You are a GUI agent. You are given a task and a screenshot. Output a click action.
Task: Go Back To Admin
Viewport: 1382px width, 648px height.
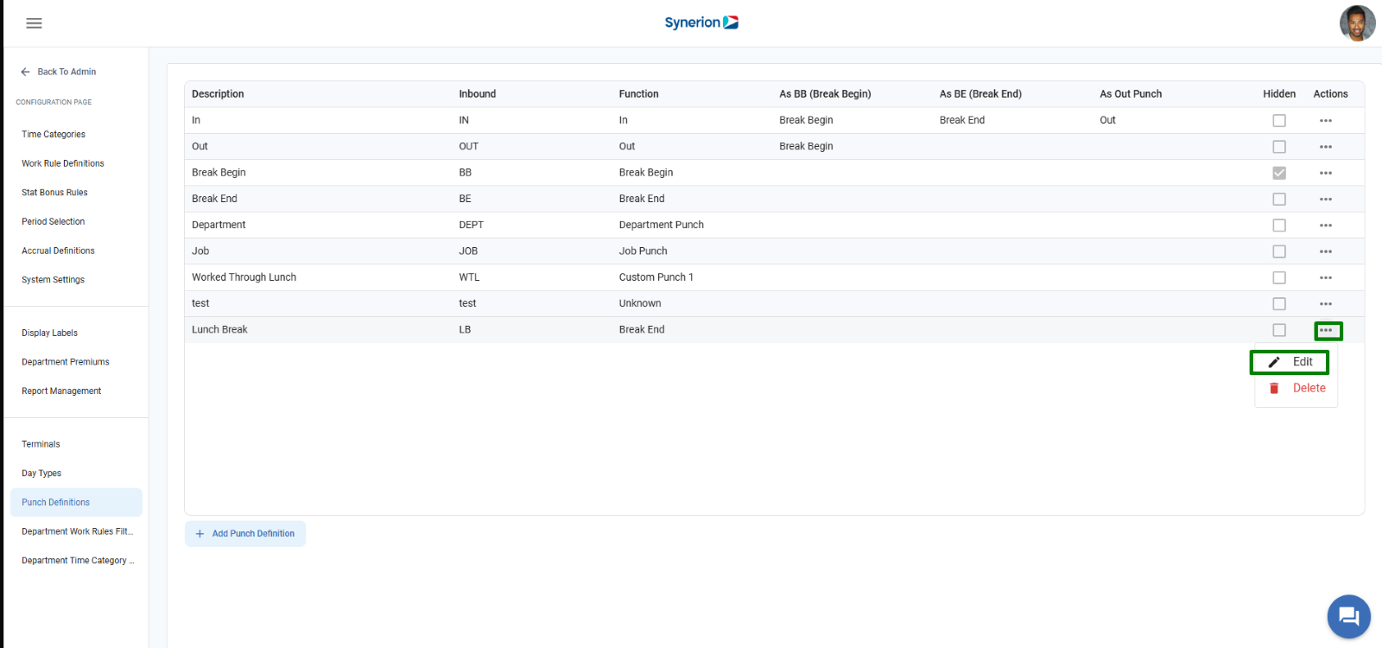(x=58, y=72)
